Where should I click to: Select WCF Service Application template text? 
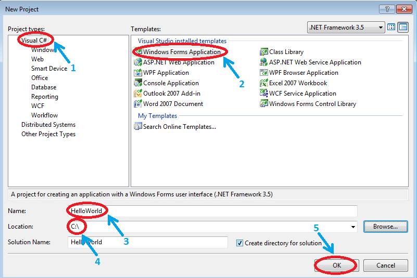tap(302, 93)
